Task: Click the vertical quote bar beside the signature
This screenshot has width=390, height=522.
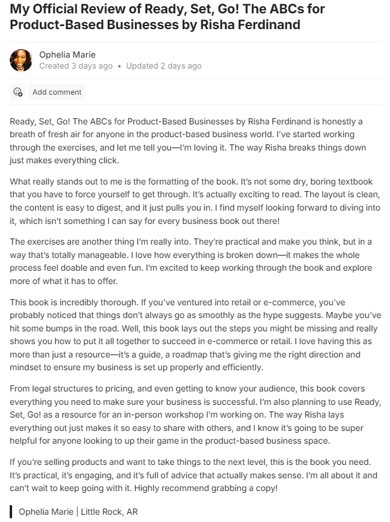Action: pyautogui.click(x=11, y=512)
